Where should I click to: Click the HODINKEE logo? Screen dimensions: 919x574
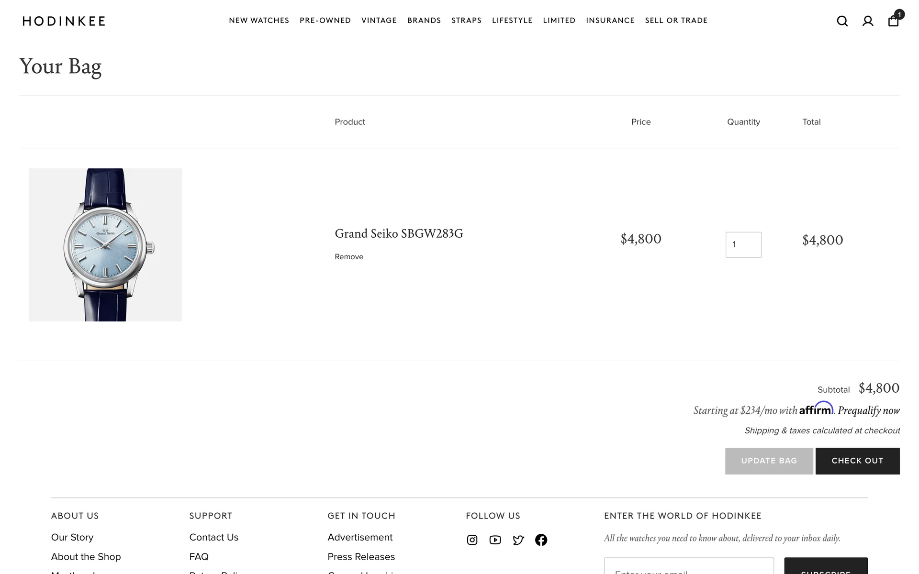(64, 21)
